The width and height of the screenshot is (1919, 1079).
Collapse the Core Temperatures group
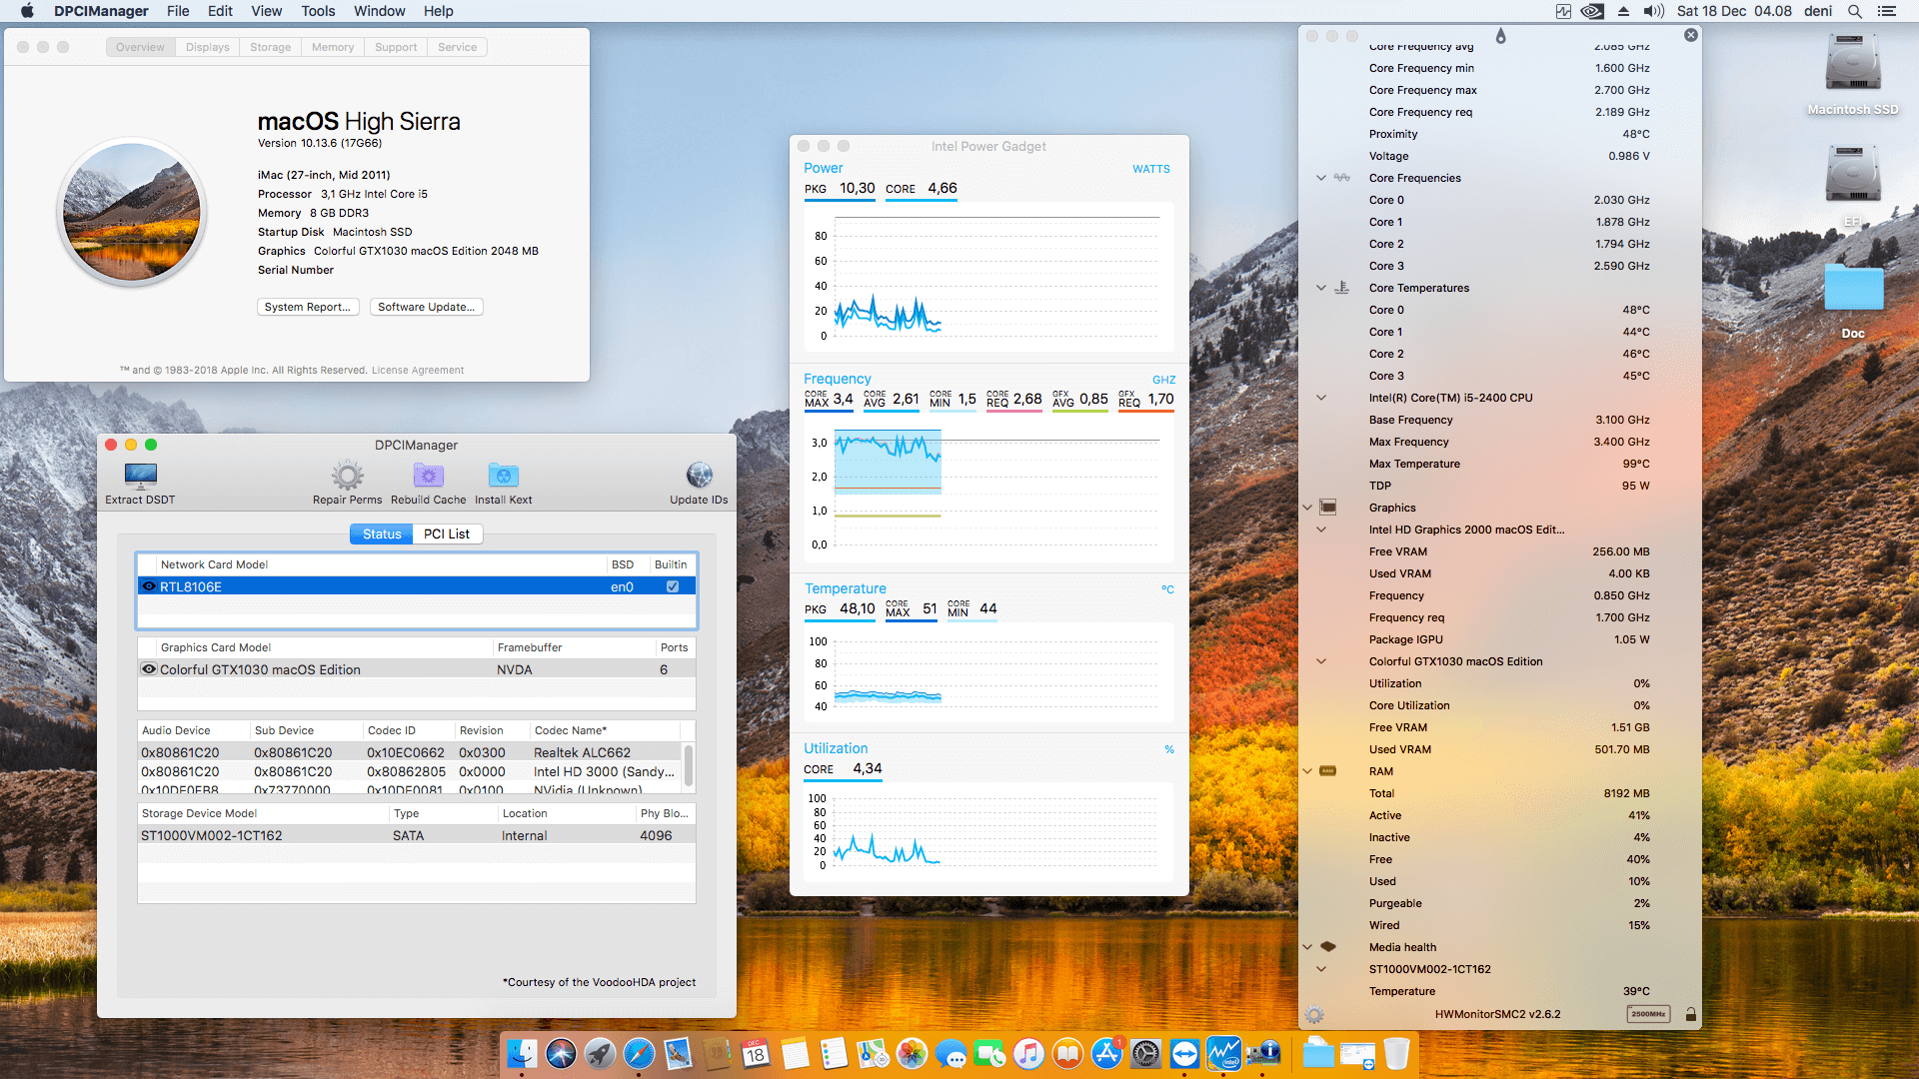(x=1321, y=288)
